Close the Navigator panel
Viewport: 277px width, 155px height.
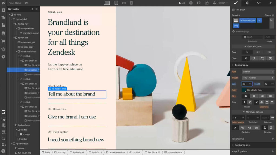[x=32, y=9]
